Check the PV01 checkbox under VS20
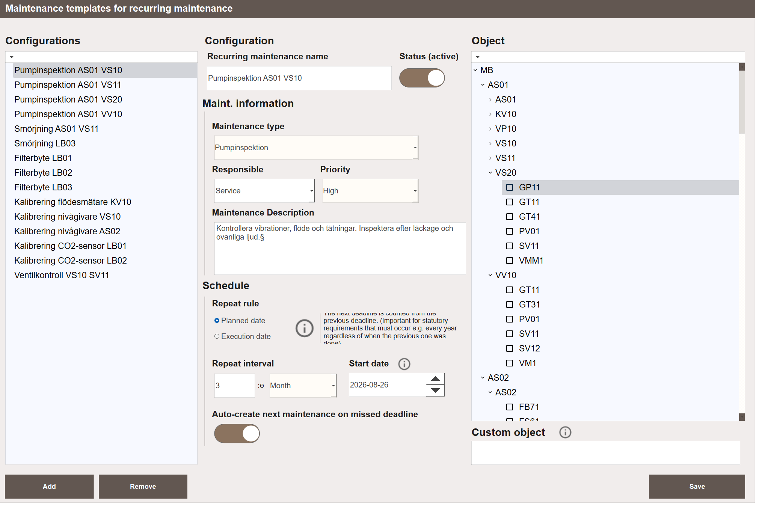The width and height of the screenshot is (762, 511). [510, 231]
